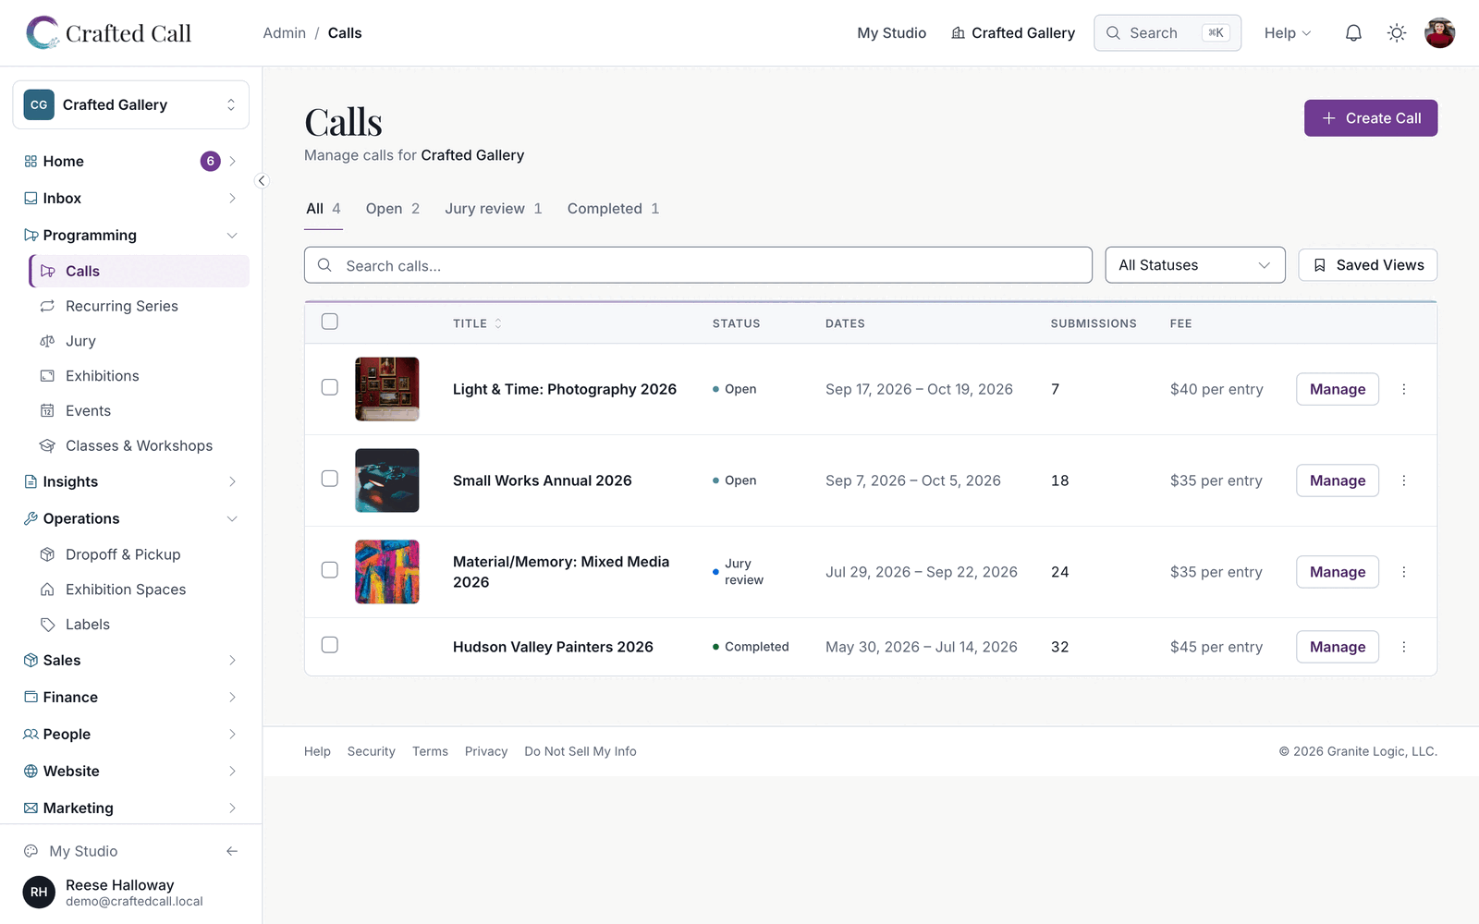The image size is (1479, 924).
Task: Switch to Jury review tab
Action: [494, 209]
